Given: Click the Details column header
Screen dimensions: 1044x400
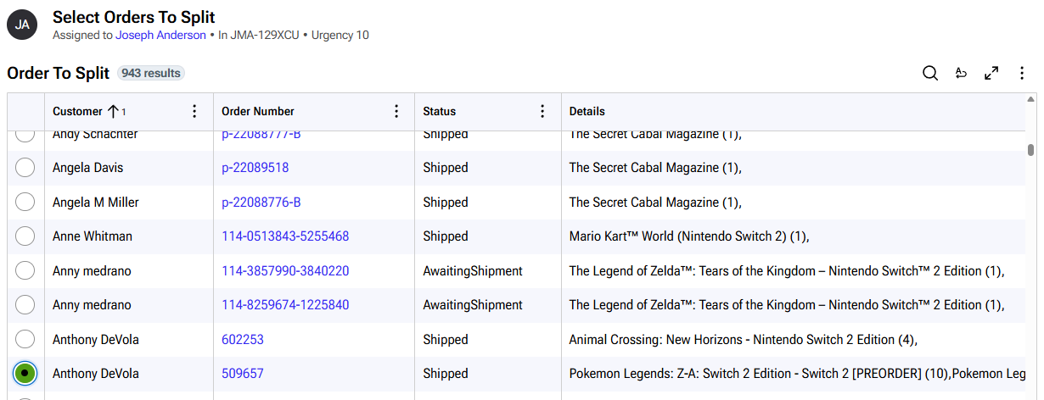Looking at the screenshot, I should (x=587, y=111).
